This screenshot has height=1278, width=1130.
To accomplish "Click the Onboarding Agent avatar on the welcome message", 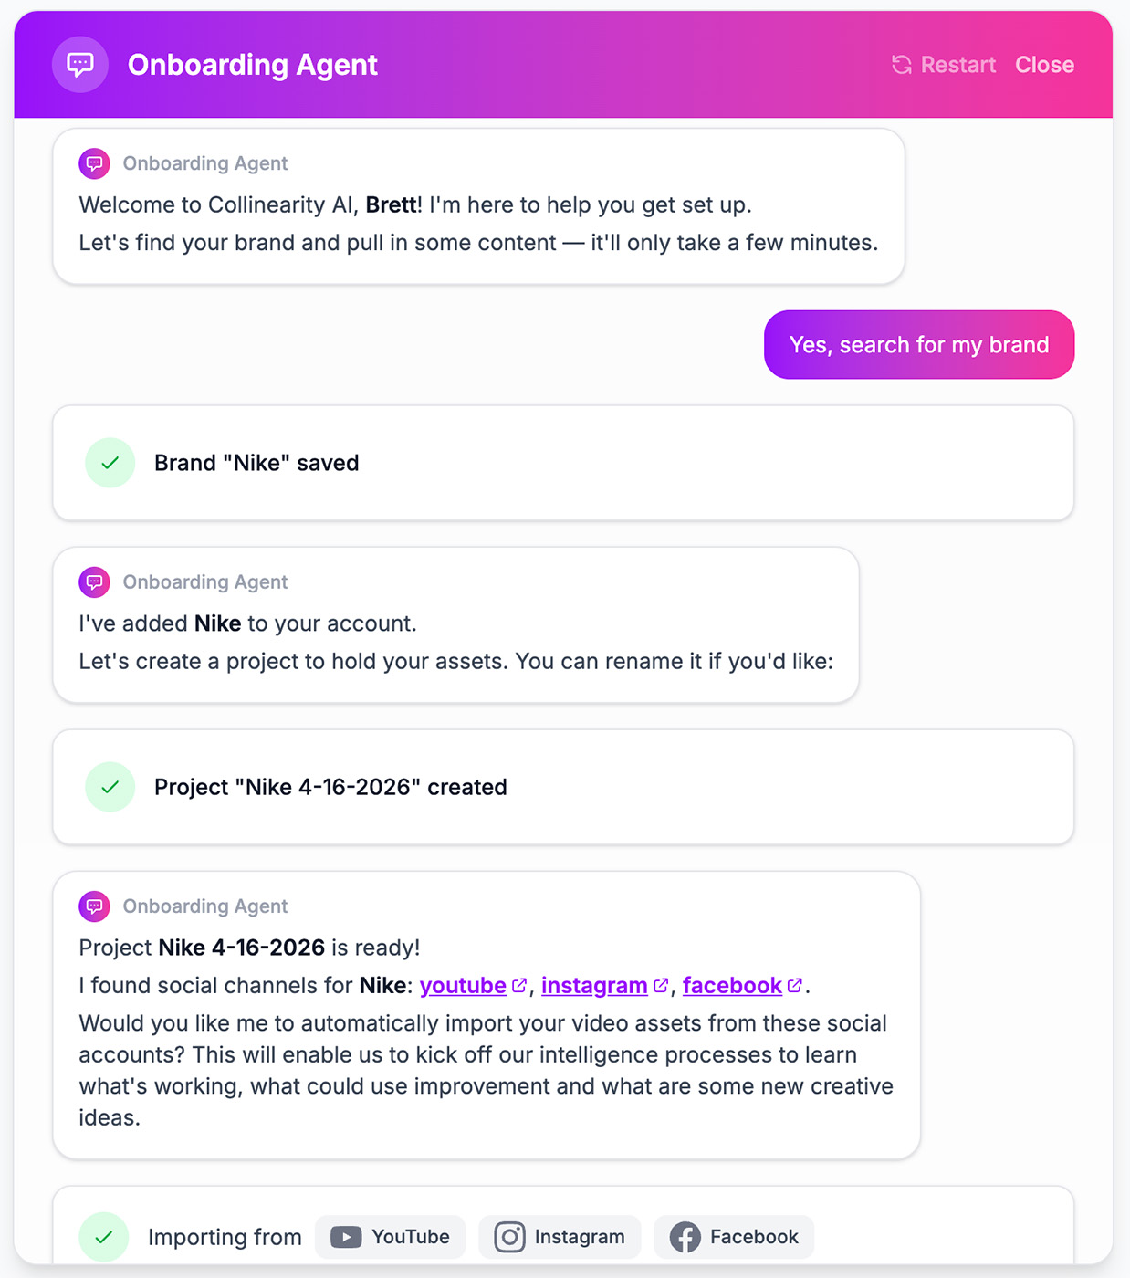I will (x=94, y=162).
